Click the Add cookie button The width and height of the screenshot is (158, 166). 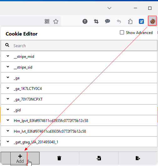20,158
